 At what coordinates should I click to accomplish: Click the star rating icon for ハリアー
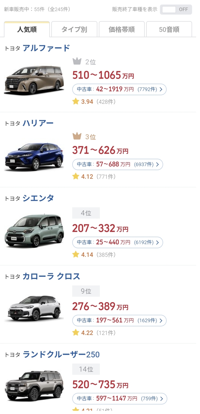click(x=76, y=177)
